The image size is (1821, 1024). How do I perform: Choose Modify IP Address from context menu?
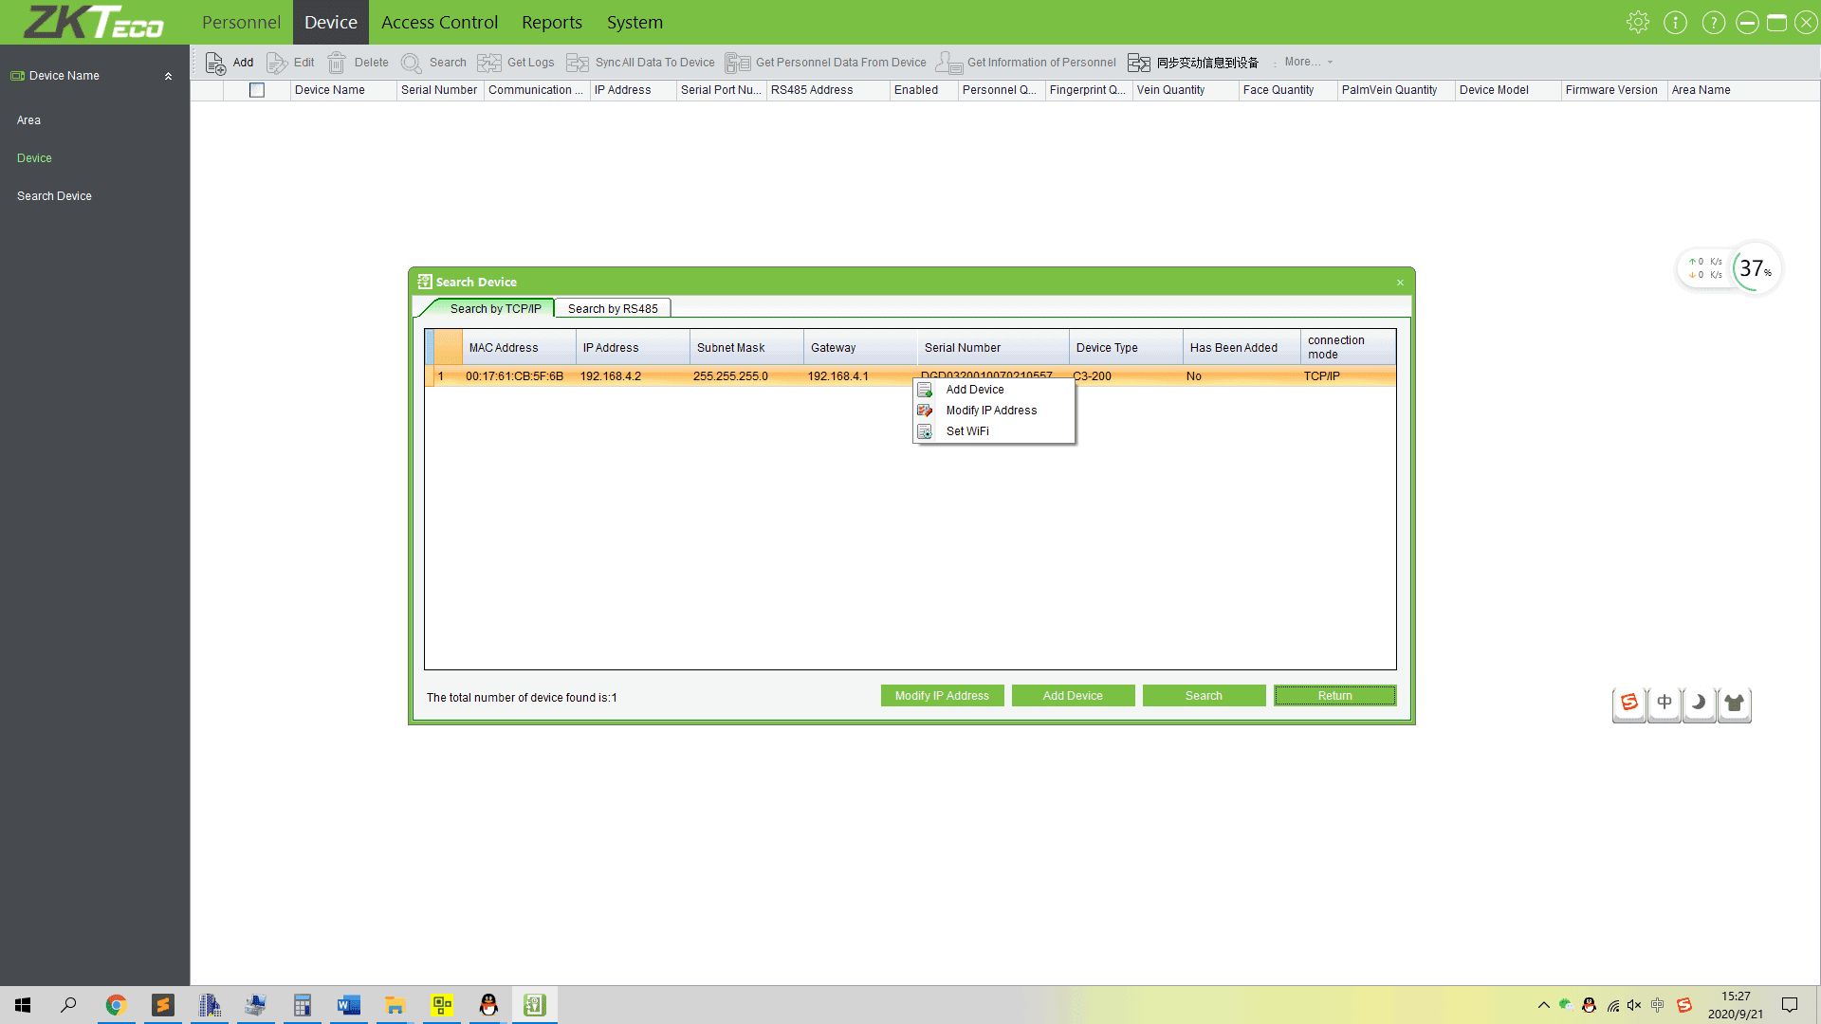coord(990,411)
